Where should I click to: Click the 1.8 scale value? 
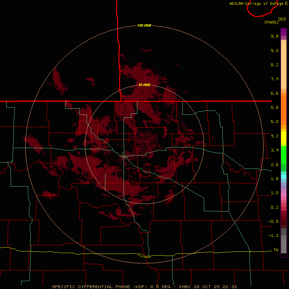tap(275, 179)
